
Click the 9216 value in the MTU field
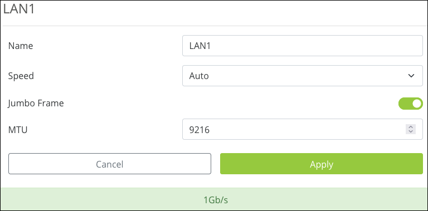coord(200,130)
